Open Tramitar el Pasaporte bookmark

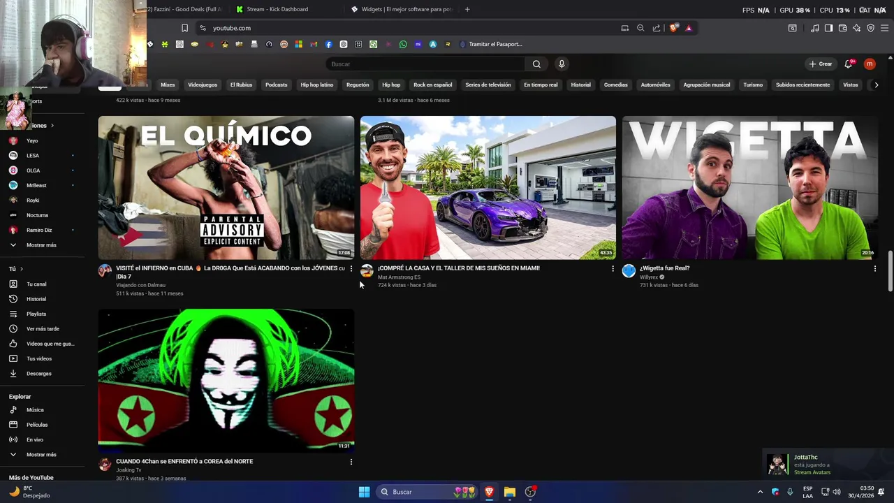(490, 44)
